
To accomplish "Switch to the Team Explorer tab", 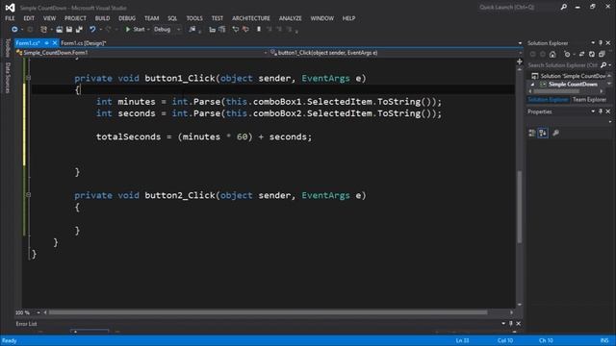I will click(x=589, y=100).
